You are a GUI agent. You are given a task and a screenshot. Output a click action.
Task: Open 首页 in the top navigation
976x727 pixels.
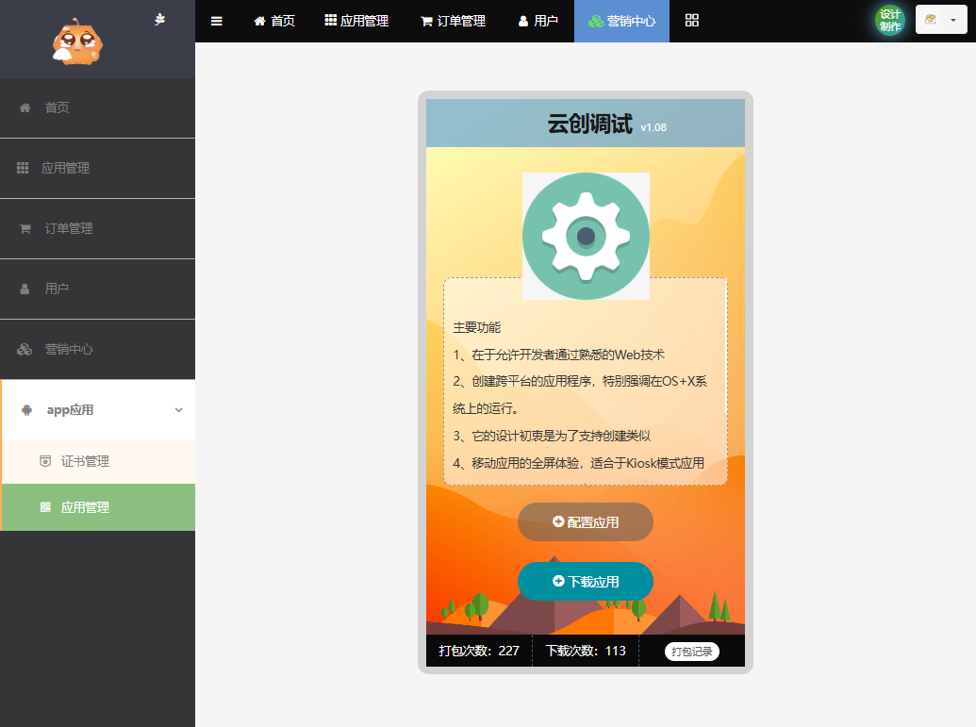coord(274,21)
